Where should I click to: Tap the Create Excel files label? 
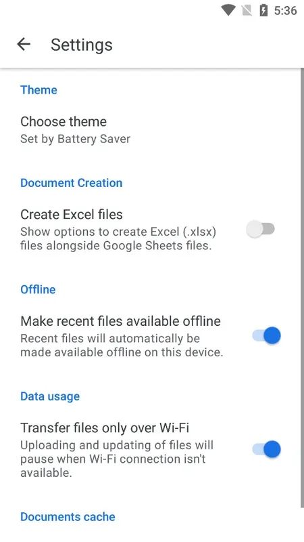pos(72,214)
